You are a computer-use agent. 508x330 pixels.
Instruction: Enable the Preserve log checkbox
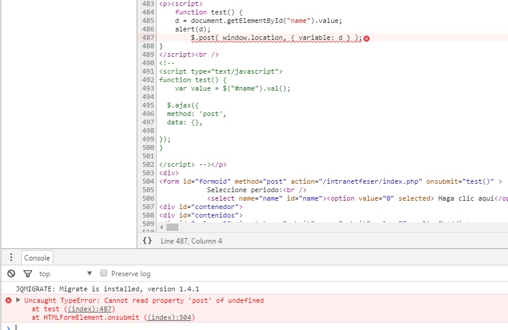pyautogui.click(x=103, y=273)
